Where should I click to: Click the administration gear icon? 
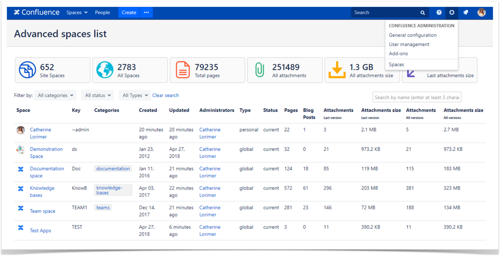tap(452, 12)
